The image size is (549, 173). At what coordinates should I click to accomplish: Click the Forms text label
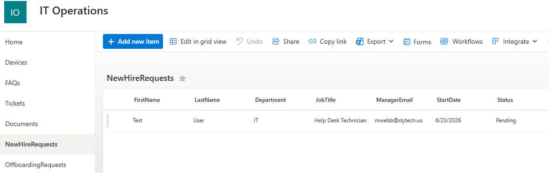tap(422, 42)
